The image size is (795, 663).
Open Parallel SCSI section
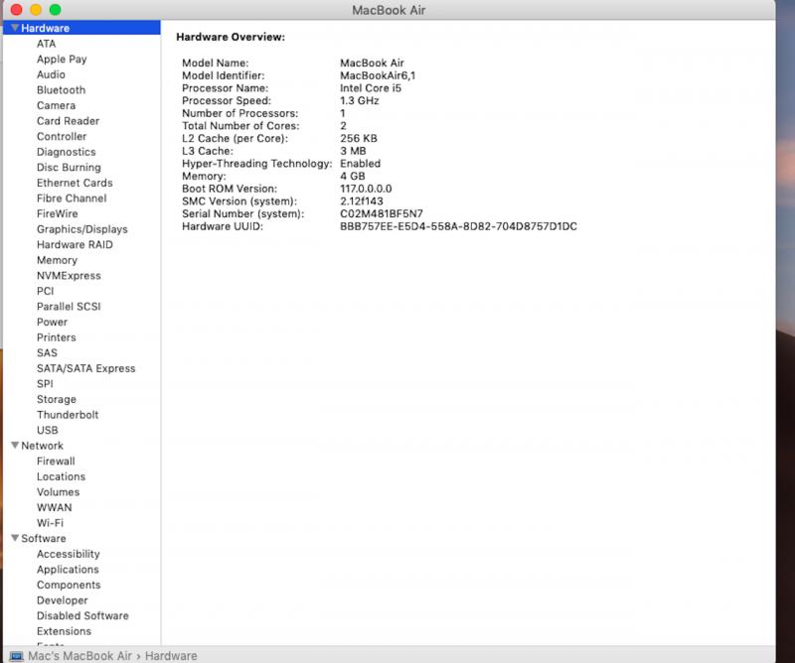click(69, 307)
